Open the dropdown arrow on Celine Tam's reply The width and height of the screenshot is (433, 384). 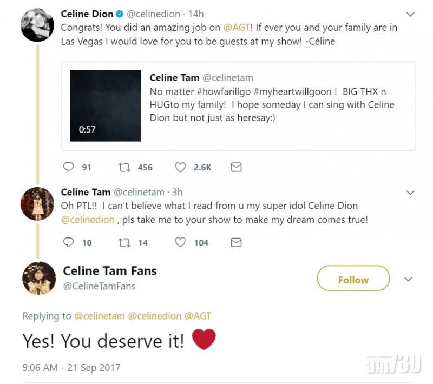point(410,193)
